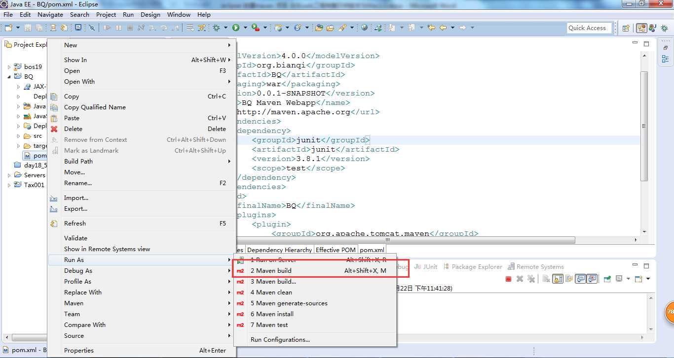This screenshot has height=358, width=674.
Task: Toggle Show Console on Standard Out change
Action: point(580,279)
